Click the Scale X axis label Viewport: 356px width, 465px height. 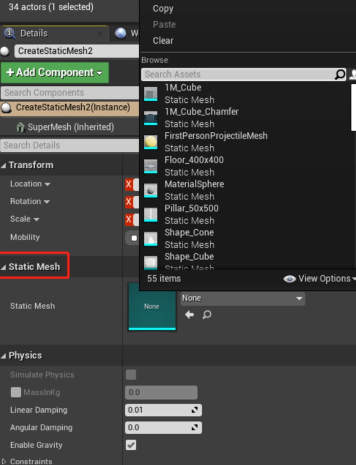pyautogui.click(x=128, y=219)
